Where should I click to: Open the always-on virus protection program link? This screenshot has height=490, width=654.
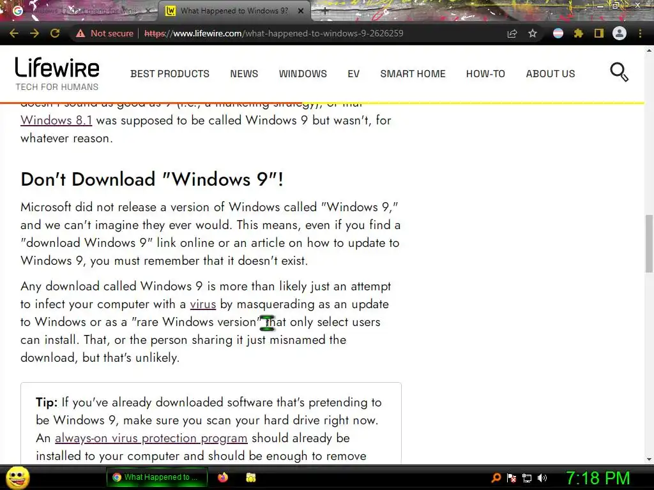coord(151,438)
